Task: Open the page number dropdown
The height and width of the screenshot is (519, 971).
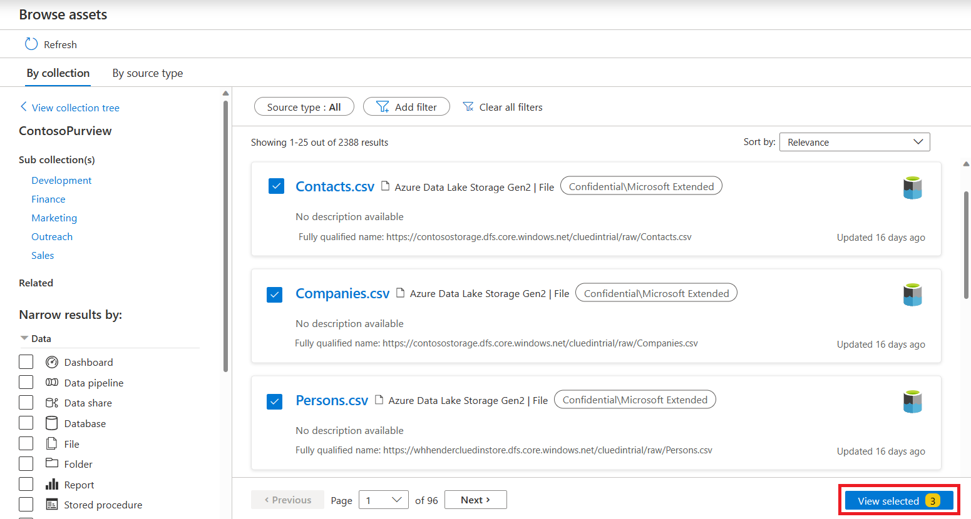Action: [x=384, y=500]
